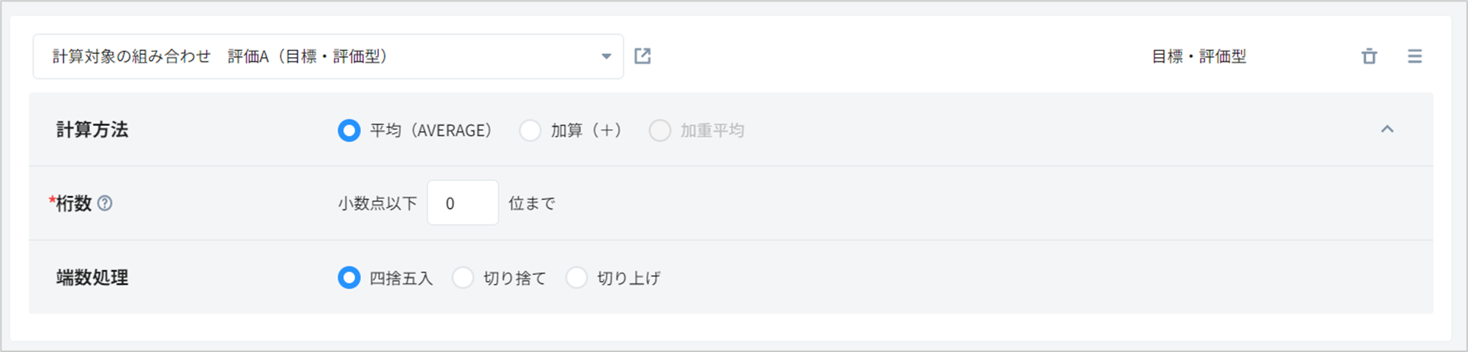This screenshot has height=352, width=1468.
Task: Open the external link icon beside the combination dropdown
Action: pos(642,56)
